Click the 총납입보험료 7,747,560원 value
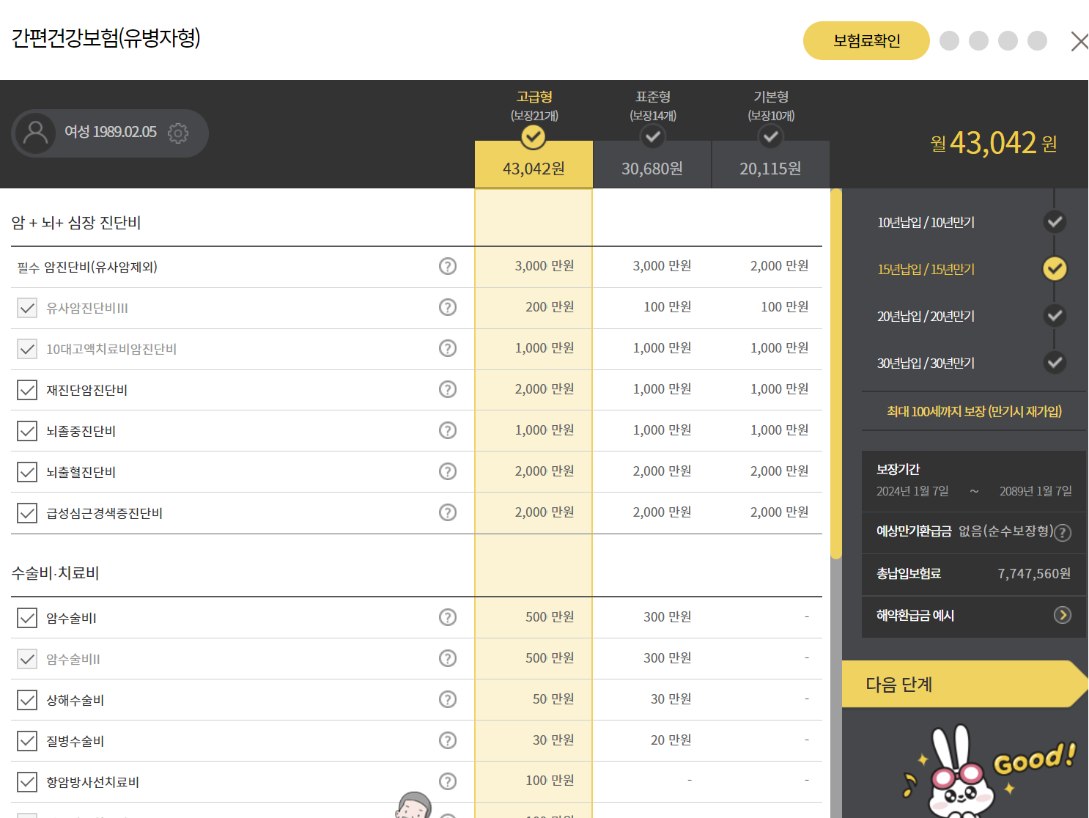The height and width of the screenshot is (818, 1089). (1034, 574)
